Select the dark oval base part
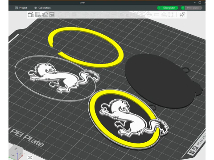This screenshot has height=160, width=214. click(x=159, y=81)
